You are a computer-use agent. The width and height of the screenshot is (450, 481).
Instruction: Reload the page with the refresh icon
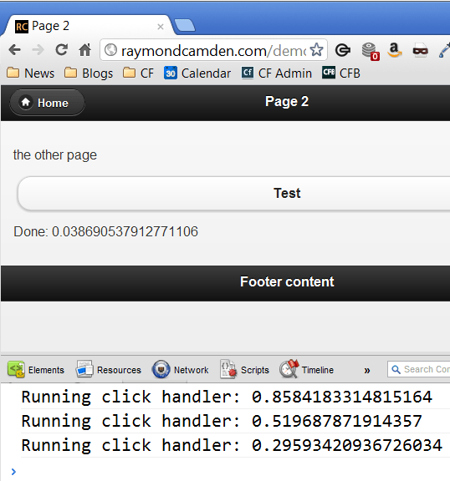click(61, 50)
